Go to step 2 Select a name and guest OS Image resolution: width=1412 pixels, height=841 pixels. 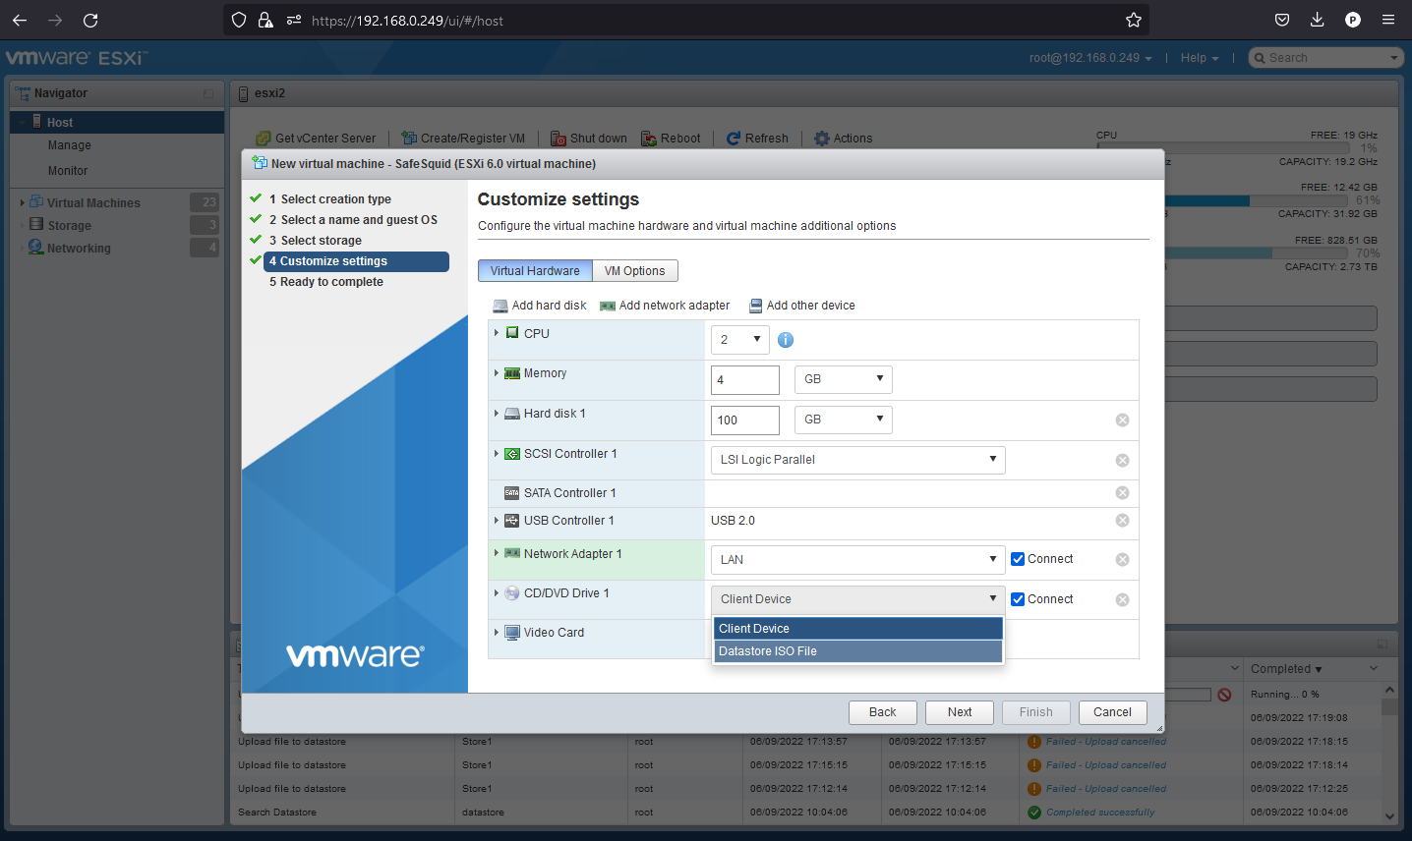click(x=354, y=220)
